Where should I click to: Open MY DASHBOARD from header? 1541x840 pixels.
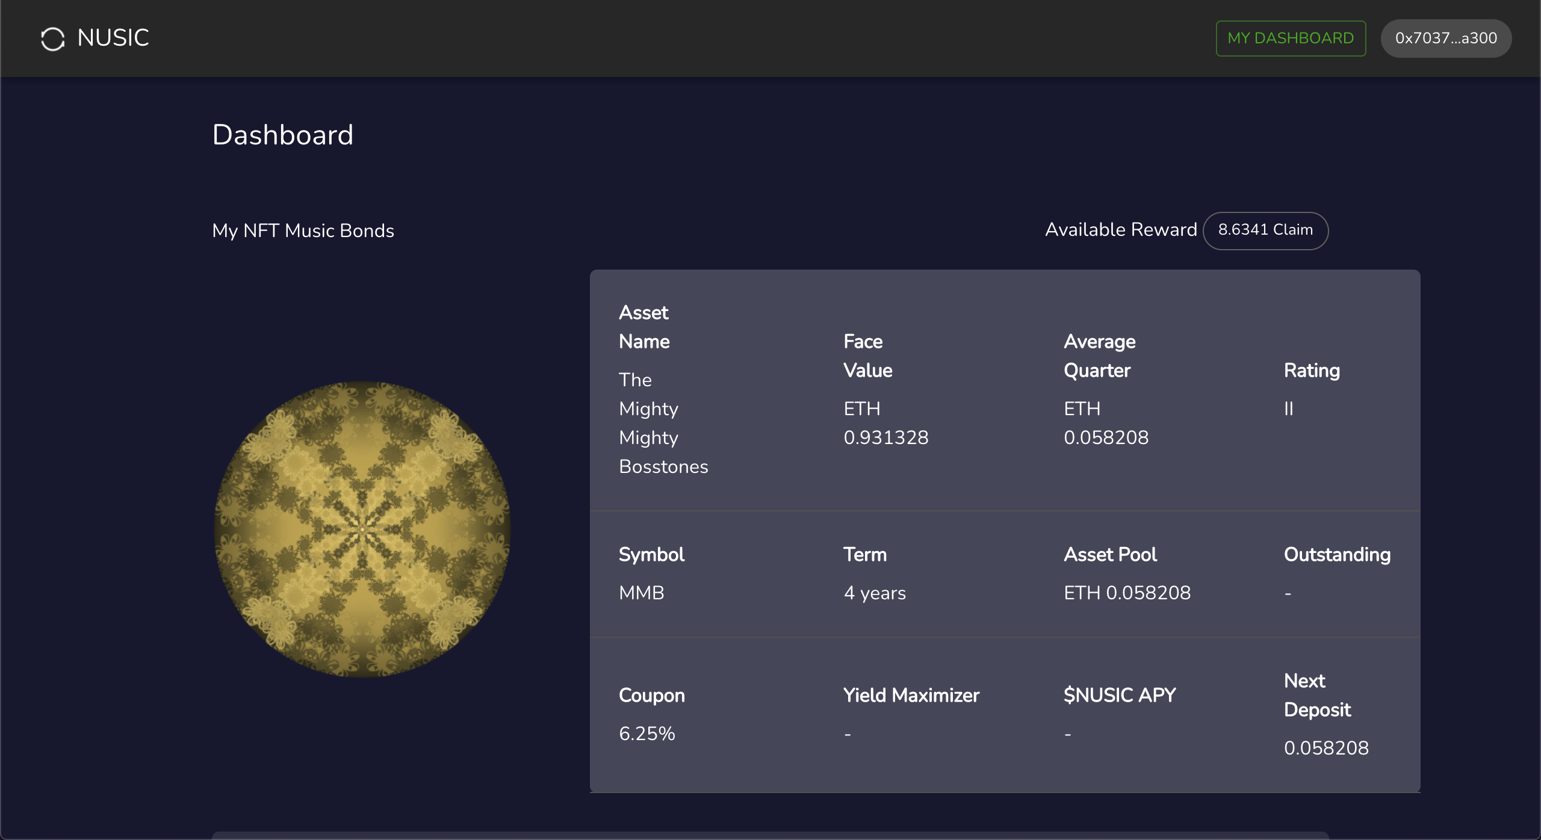coord(1290,38)
